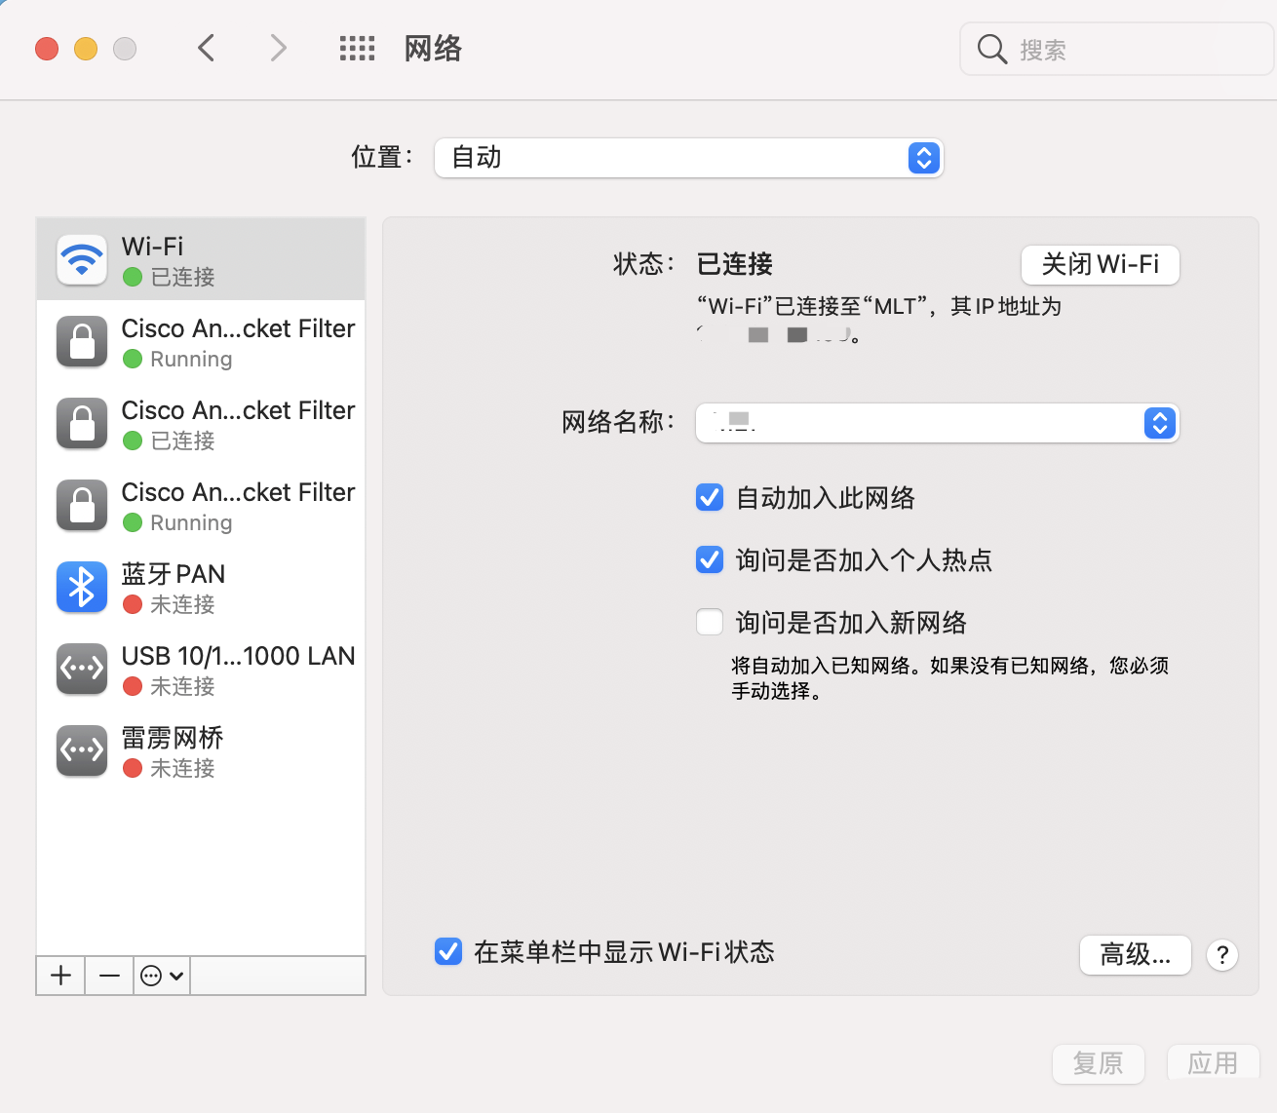Image resolution: width=1277 pixels, height=1113 pixels.
Task: Open the all-preferences grid icon
Action: point(357,48)
